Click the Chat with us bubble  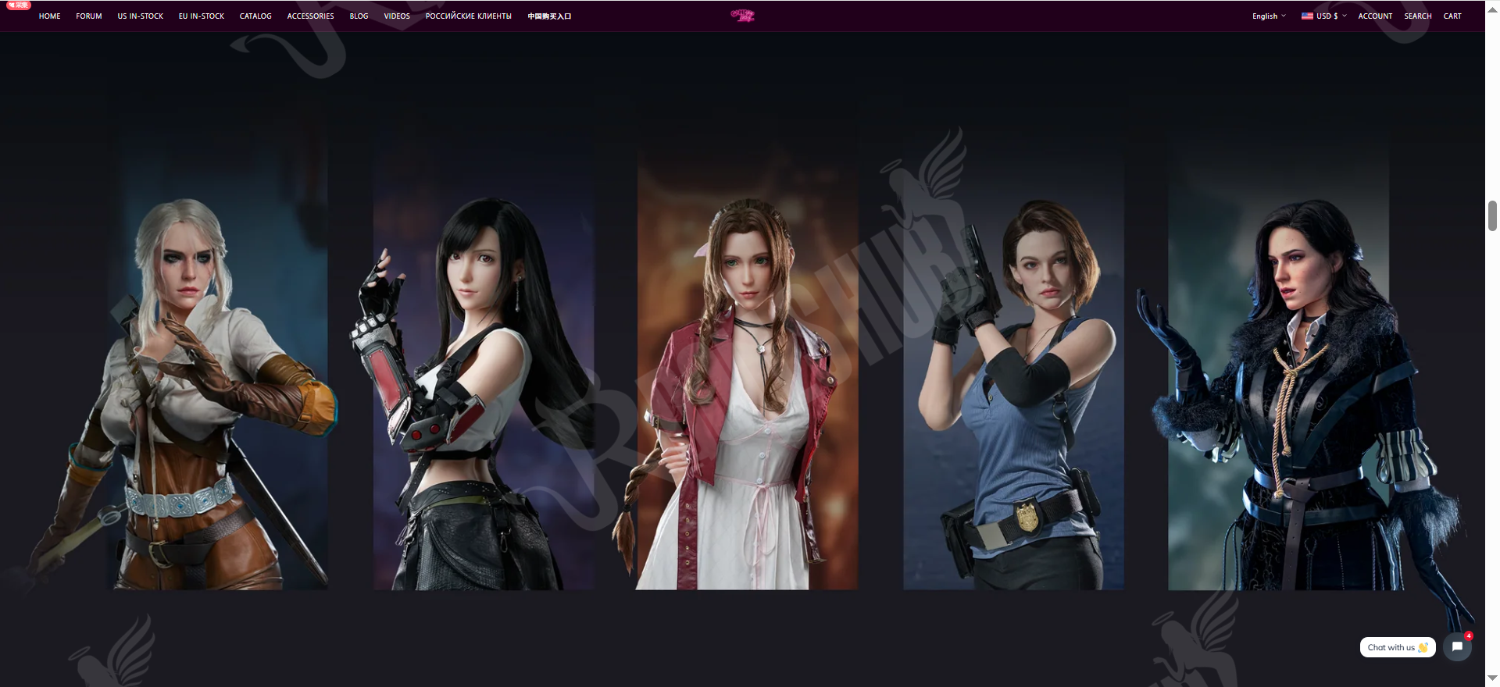tap(1398, 647)
